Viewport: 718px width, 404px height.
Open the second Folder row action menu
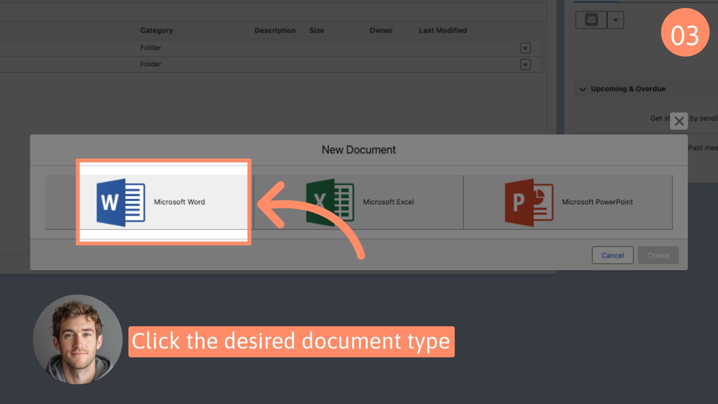click(525, 64)
